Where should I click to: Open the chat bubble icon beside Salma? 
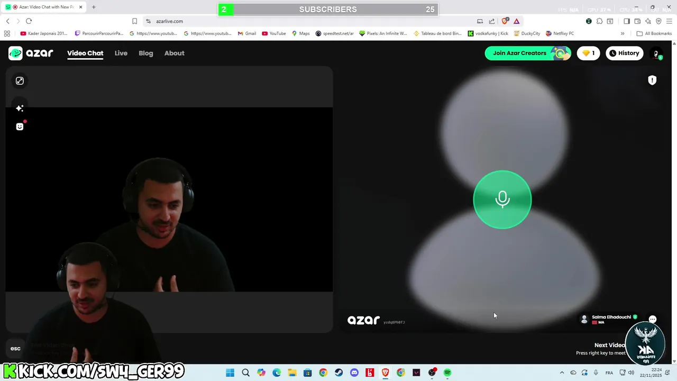(x=653, y=320)
